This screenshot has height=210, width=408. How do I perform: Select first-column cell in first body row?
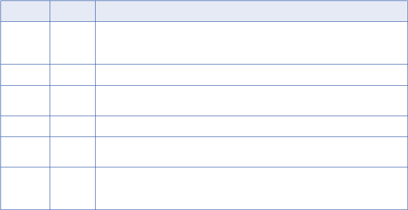25,43
